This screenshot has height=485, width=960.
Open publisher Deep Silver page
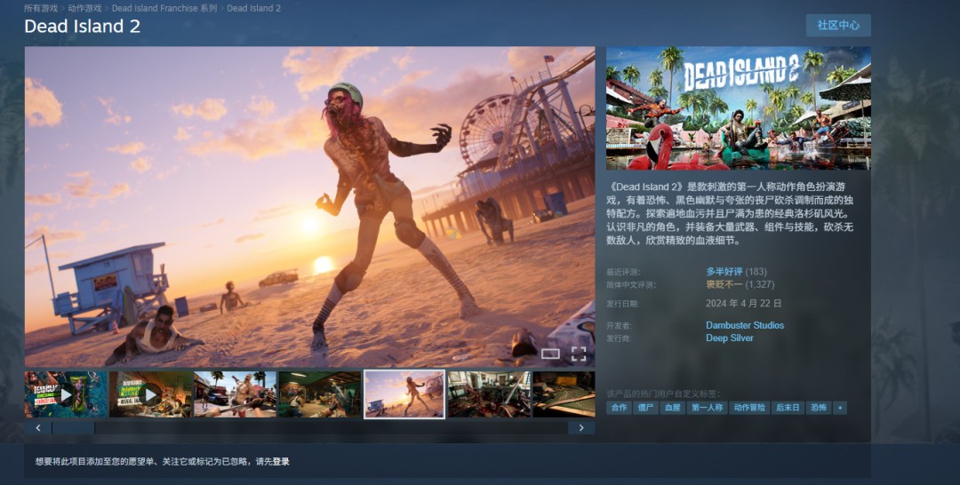[x=730, y=338]
